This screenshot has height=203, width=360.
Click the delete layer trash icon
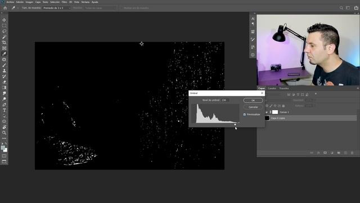[x=352, y=153]
